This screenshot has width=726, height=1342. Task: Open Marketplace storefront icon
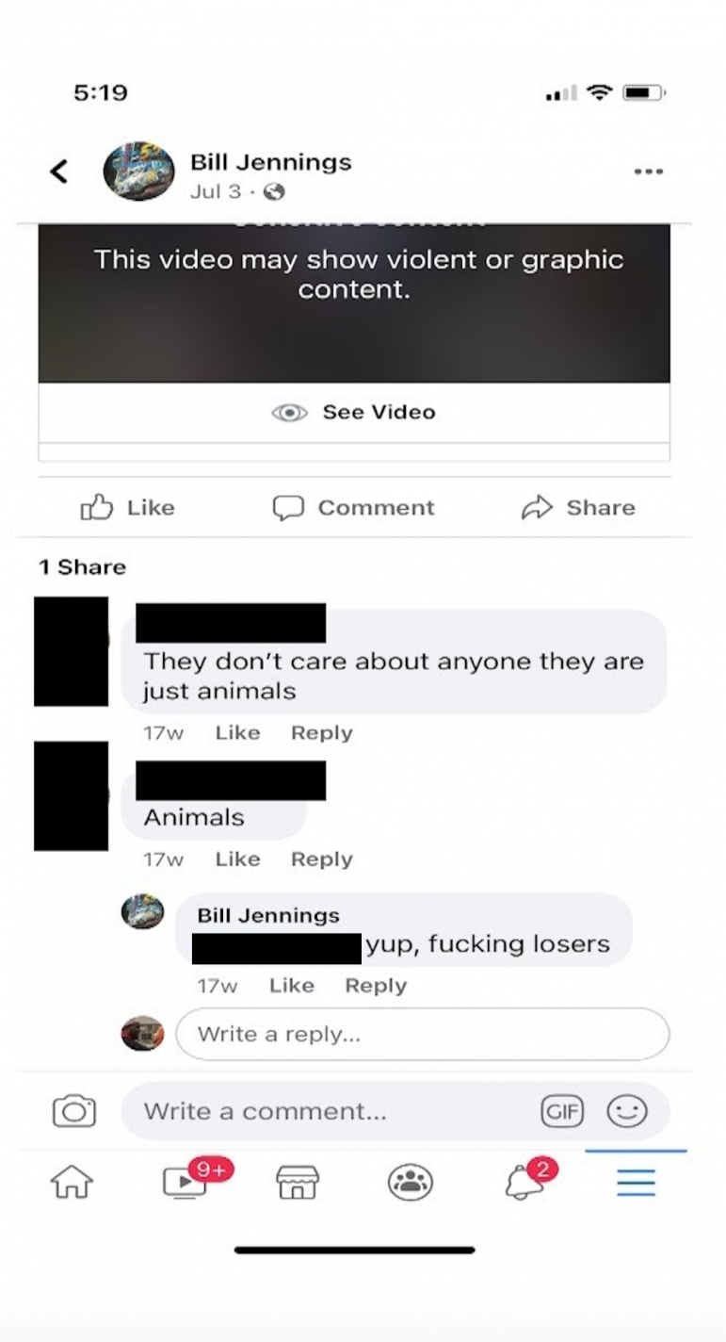click(x=298, y=1182)
